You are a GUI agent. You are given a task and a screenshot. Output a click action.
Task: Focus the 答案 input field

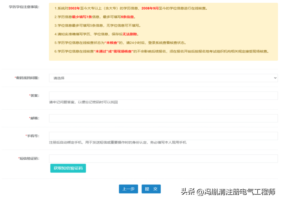163,96
